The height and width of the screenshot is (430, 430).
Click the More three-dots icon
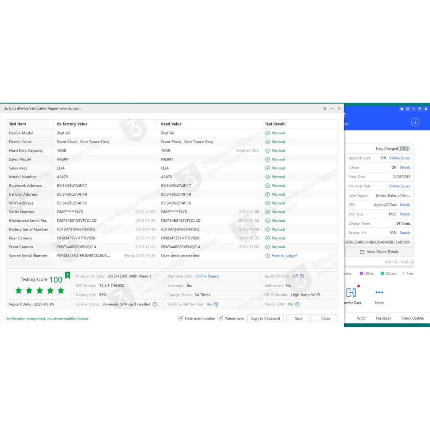[x=379, y=292]
